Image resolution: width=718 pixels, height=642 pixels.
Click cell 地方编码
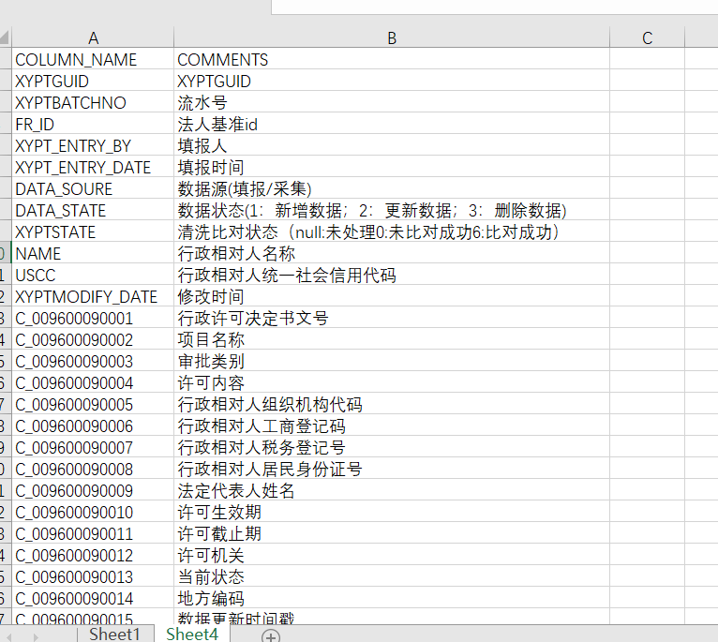392,598
